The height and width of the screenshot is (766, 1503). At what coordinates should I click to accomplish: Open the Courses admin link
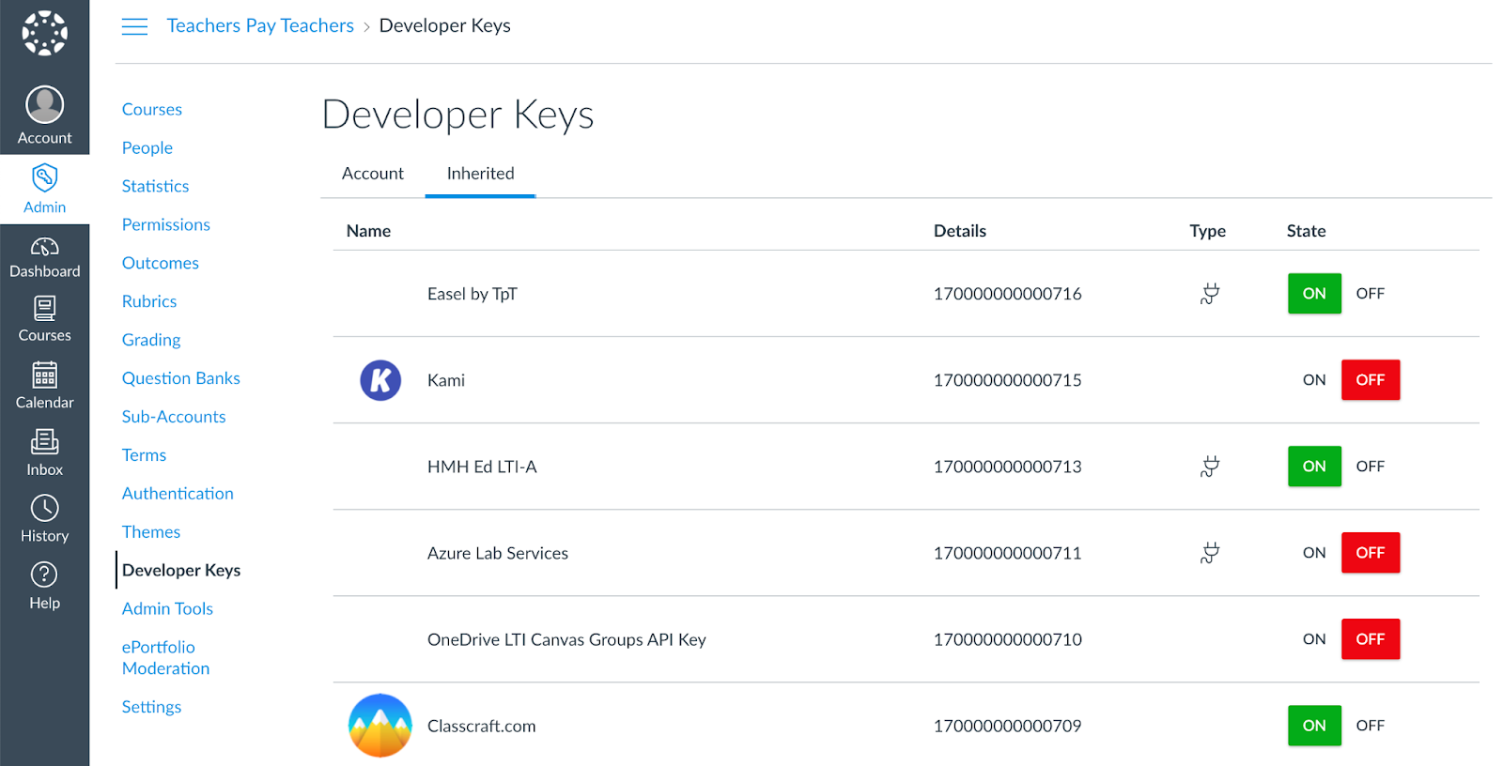pos(152,109)
